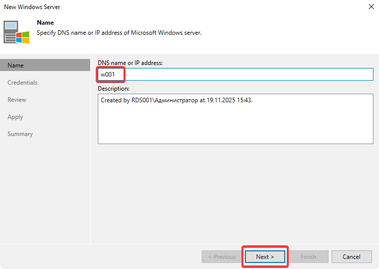379x269 pixels.
Task: Close the New Windows Server dialog
Action: click(370, 7)
